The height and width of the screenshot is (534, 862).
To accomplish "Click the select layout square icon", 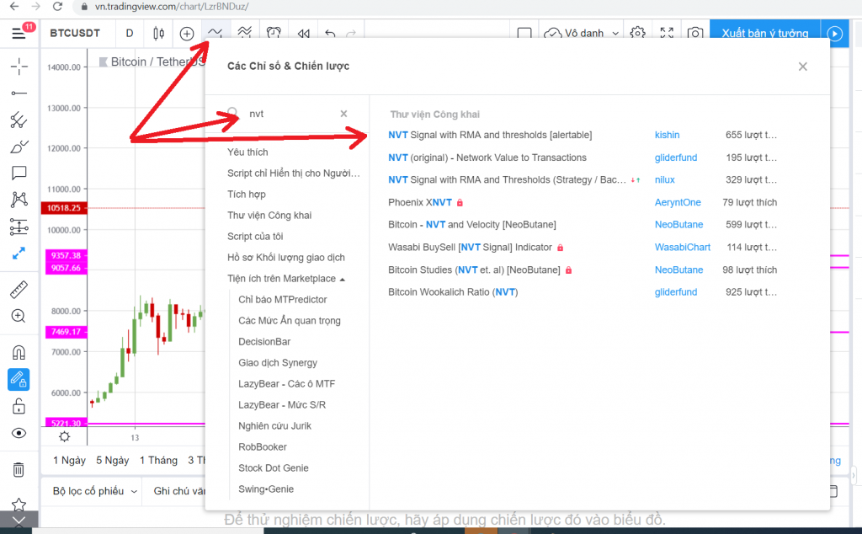I will [524, 34].
